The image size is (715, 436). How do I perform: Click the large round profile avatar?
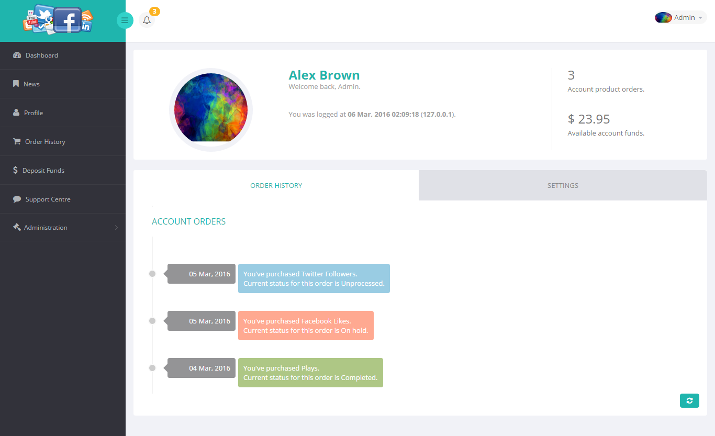211,109
